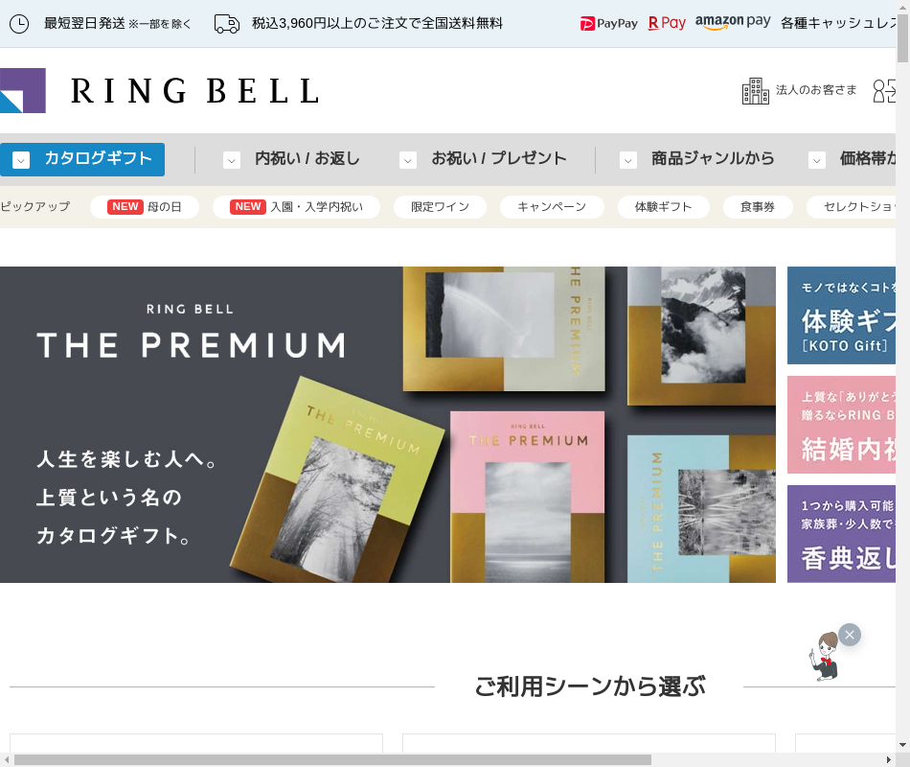Select the 母の日 pickup tag

point(145,207)
